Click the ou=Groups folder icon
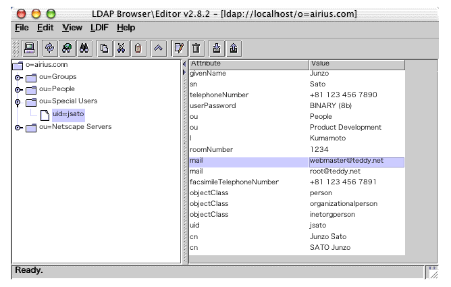The height and width of the screenshot is (287, 451). click(31, 78)
